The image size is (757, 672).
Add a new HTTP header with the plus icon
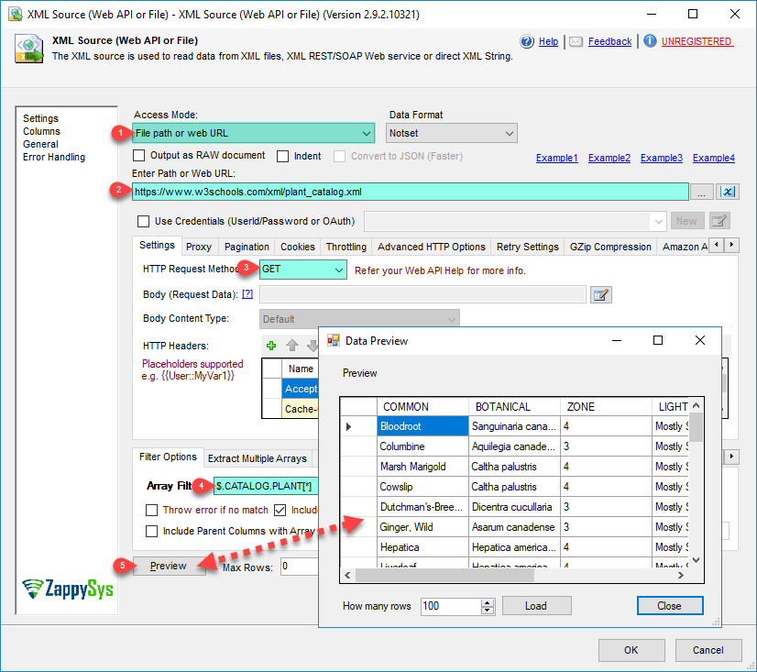pos(270,346)
